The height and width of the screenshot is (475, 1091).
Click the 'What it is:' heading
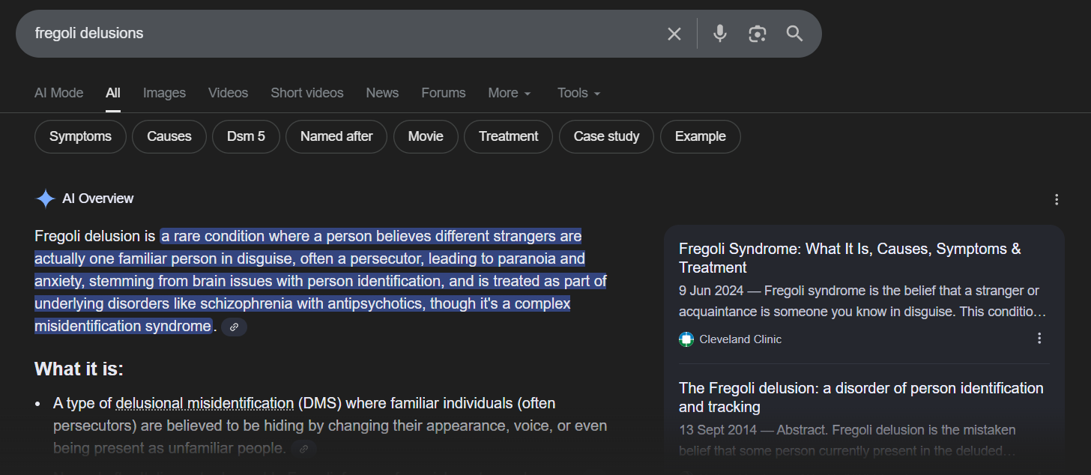click(79, 369)
